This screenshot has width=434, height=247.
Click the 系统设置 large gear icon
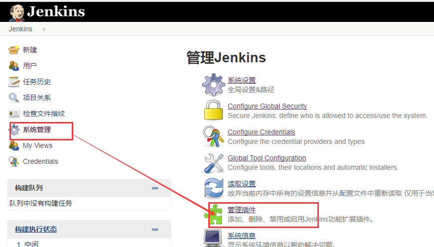coord(213,85)
